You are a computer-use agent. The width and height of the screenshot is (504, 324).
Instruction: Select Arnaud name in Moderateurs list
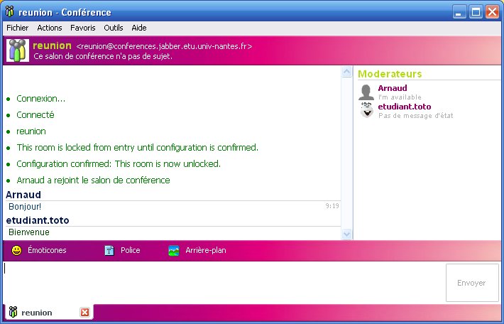(x=392, y=88)
